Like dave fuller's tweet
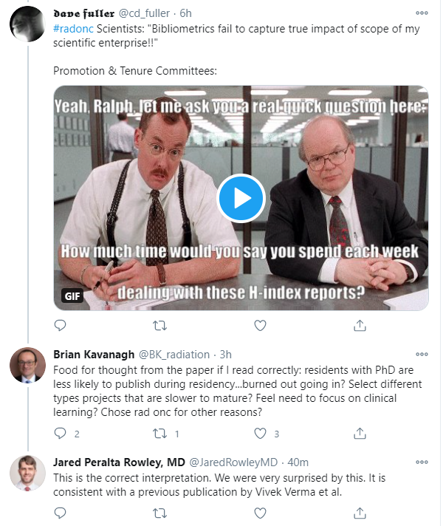This screenshot has width=443, height=526. tap(260, 325)
